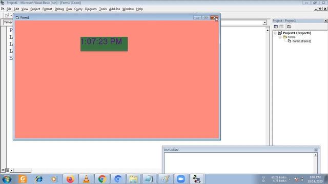
Task: Open the Format menu
Action: click(x=47, y=9)
